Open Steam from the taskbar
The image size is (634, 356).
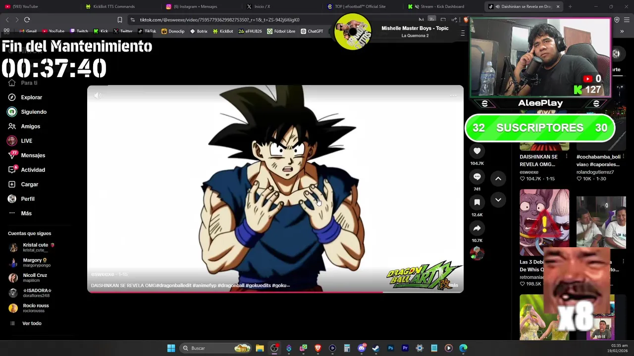(376, 348)
